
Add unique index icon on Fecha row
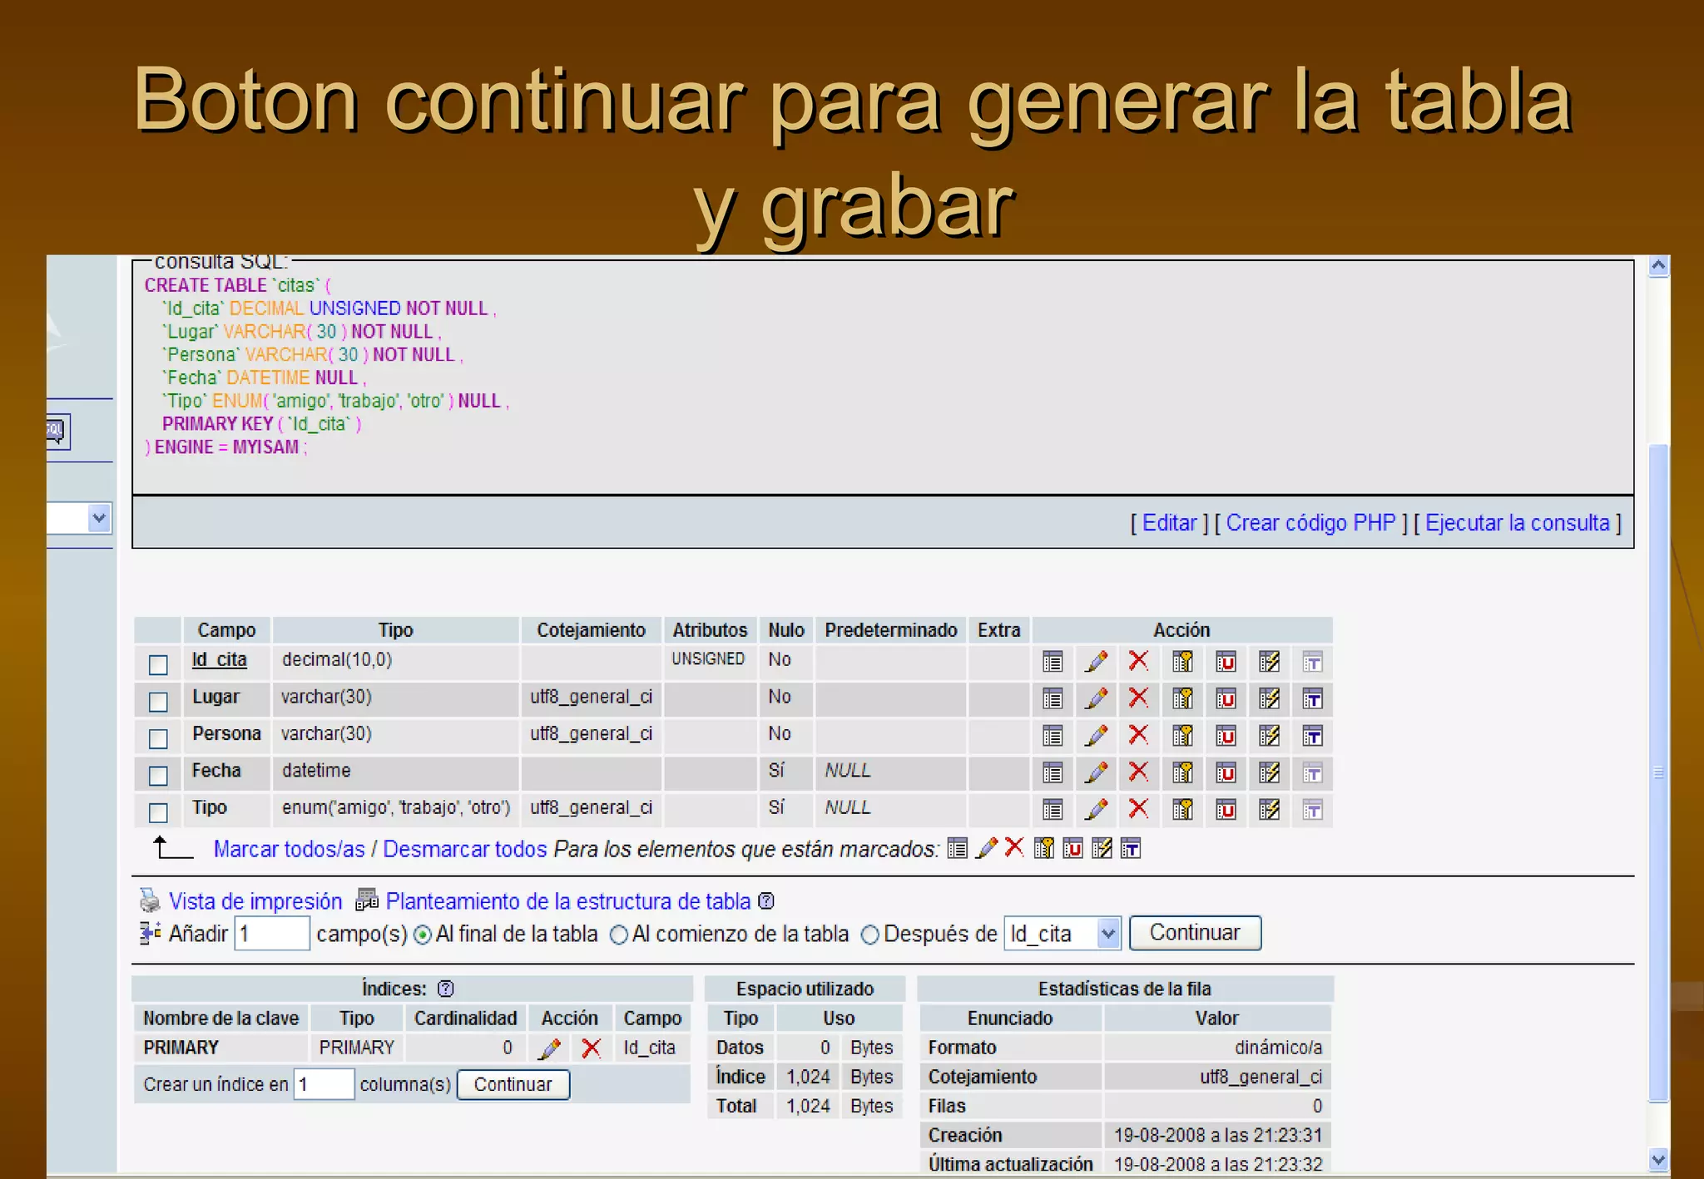1226,772
